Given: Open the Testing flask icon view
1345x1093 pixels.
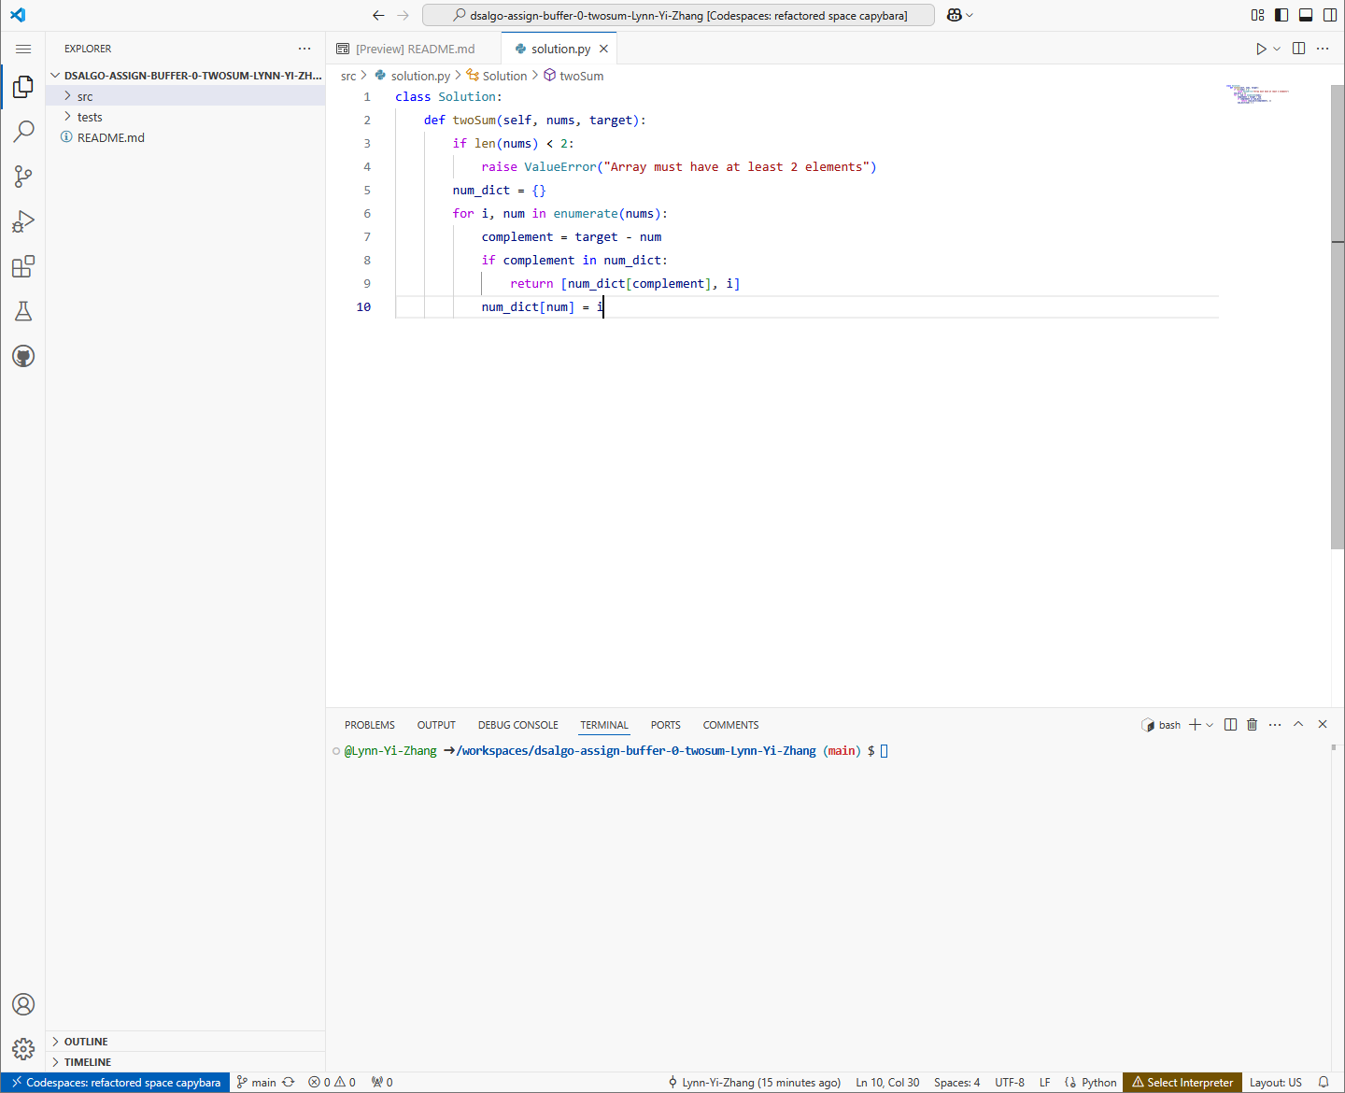Looking at the screenshot, I should coord(23,311).
